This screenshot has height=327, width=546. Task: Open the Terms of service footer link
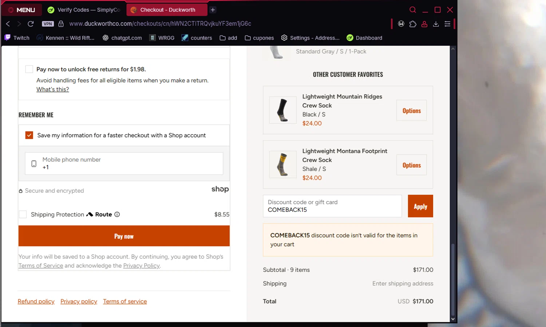[125, 302]
